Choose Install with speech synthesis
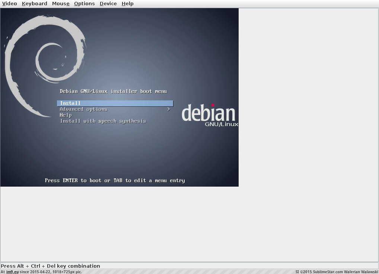This screenshot has width=379, height=274. click(103, 121)
